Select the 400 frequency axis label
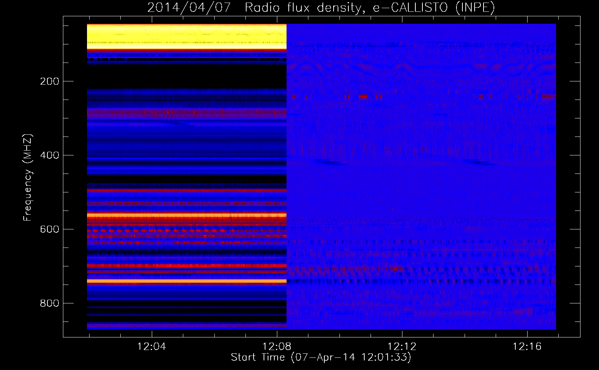The image size is (599, 370). click(50, 155)
